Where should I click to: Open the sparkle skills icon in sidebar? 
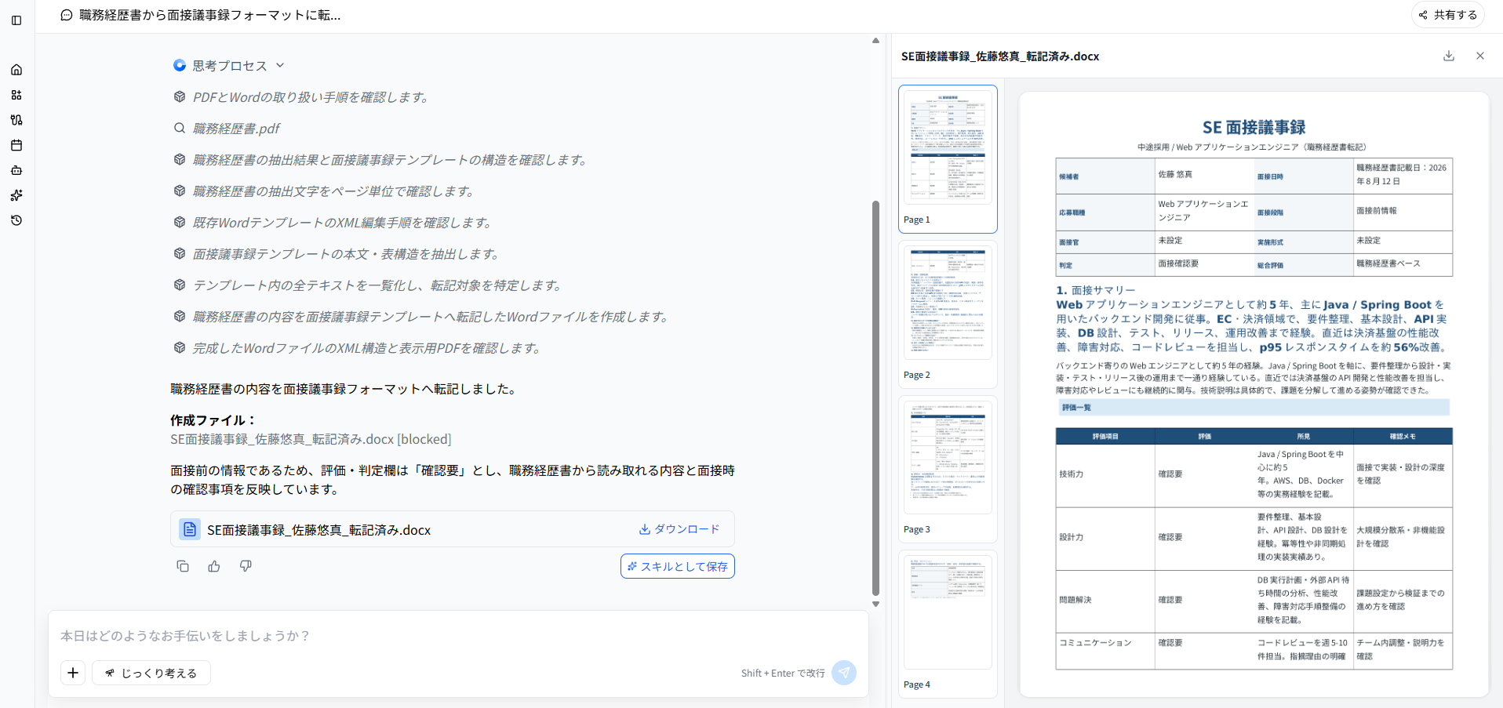pyautogui.click(x=16, y=195)
